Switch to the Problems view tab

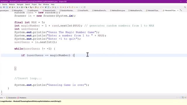22,98
